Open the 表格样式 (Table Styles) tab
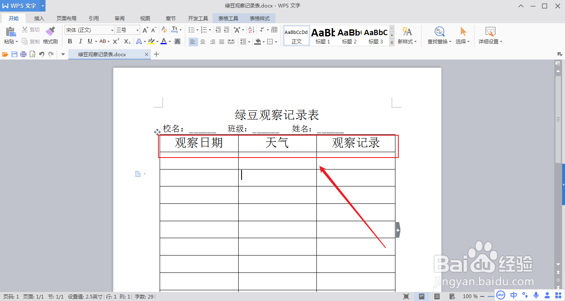The width and height of the screenshot is (565, 301). 260,18
